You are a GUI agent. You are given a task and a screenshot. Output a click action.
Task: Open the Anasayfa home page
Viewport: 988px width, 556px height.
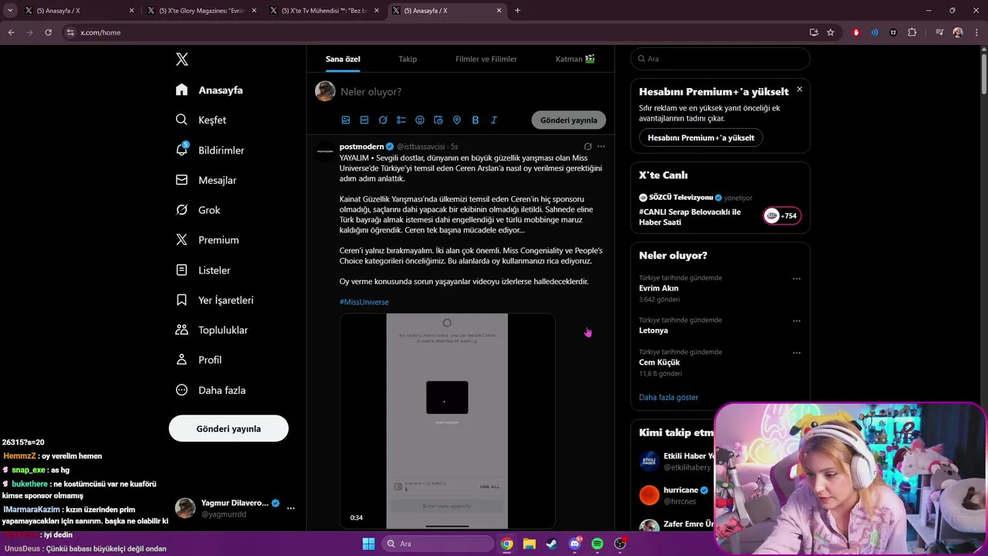[209, 90]
